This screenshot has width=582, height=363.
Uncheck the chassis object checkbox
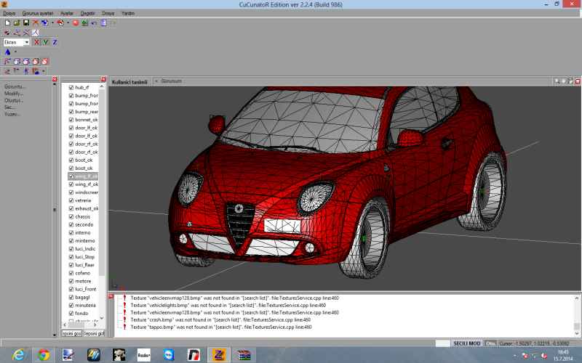click(x=71, y=216)
